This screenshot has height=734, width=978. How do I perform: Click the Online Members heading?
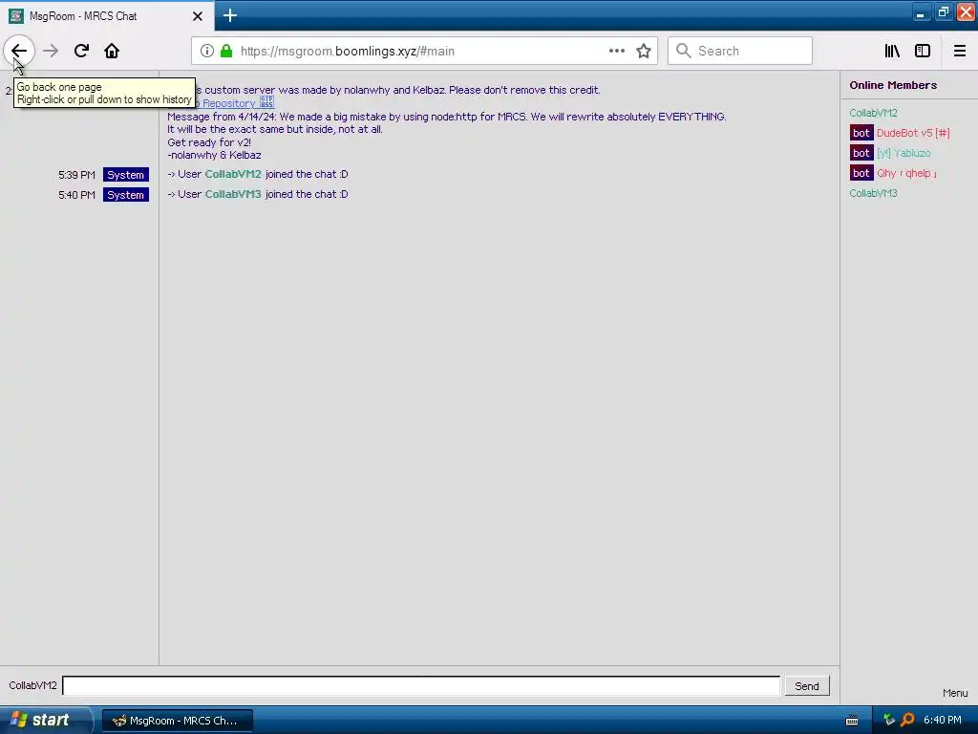(x=893, y=85)
